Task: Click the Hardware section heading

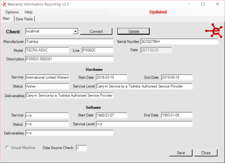Action: pyautogui.click(x=94, y=69)
